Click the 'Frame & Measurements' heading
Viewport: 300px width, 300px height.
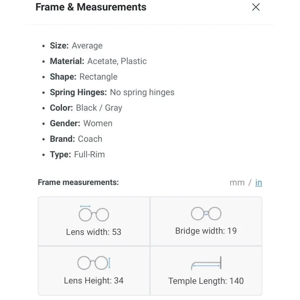(x=91, y=7)
